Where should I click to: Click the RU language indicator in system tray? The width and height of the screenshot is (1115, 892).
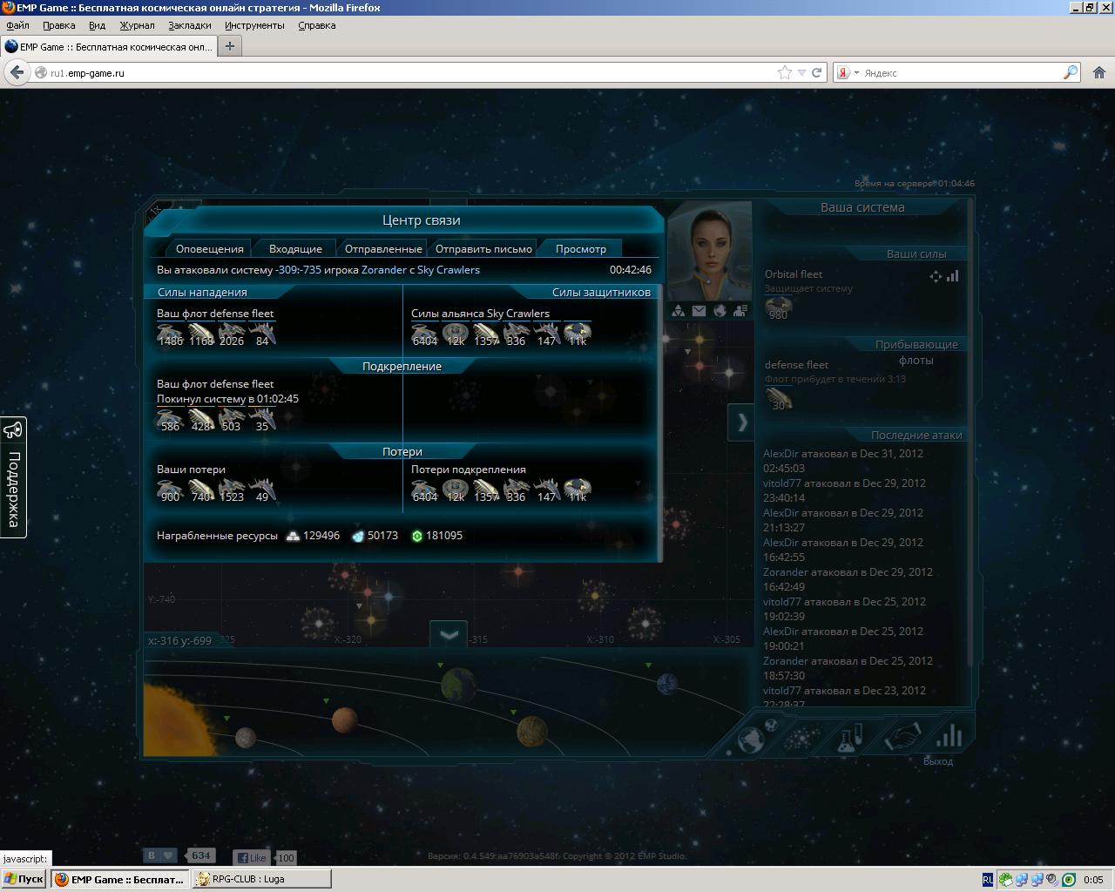987,880
